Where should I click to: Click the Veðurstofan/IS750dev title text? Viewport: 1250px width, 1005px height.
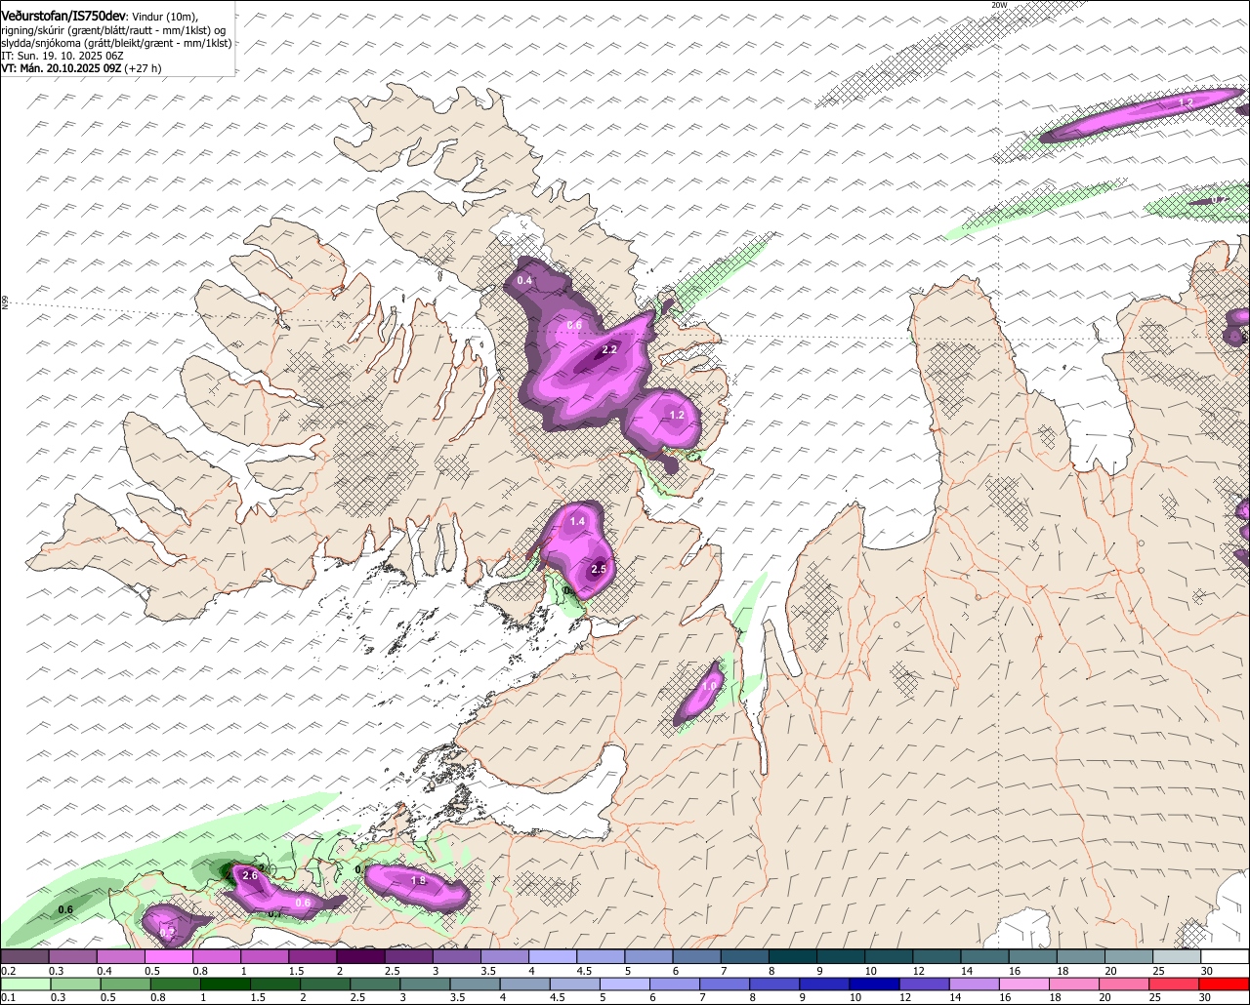[x=63, y=16]
